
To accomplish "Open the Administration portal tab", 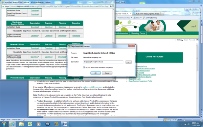I will pyautogui.click(x=122, y=33).
